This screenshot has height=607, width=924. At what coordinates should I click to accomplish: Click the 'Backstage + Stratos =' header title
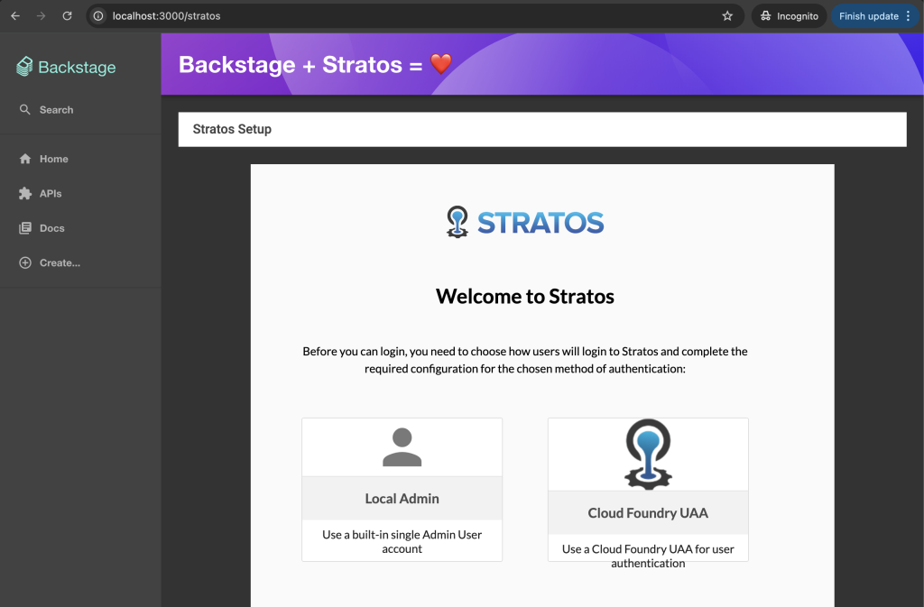pyautogui.click(x=300, y=65)
